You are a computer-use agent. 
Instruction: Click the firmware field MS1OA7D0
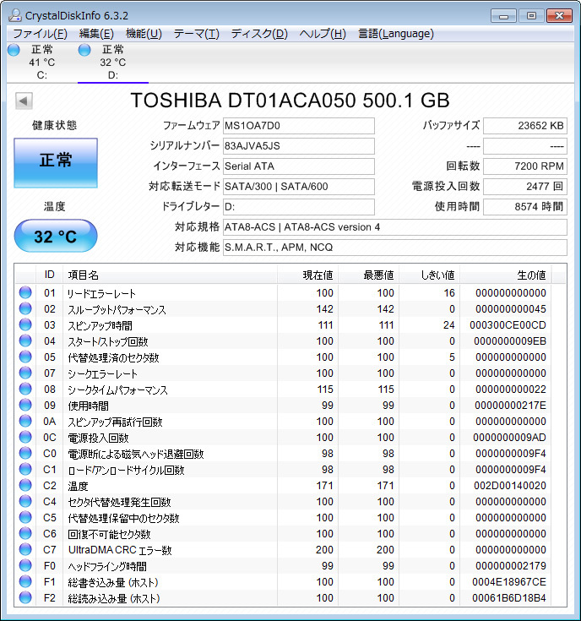pyautogui.click(x=299, y=126)
